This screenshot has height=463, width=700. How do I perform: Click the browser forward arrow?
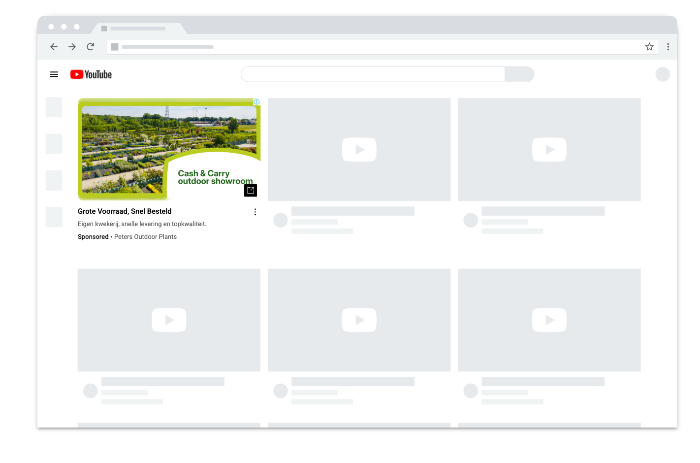click(x=72, y=47)
